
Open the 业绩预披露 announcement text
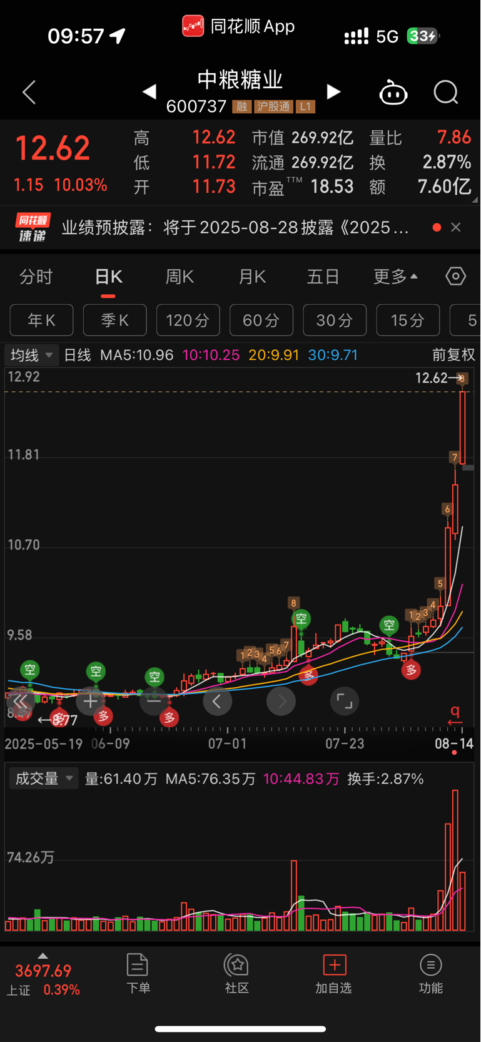coord(235,227)
